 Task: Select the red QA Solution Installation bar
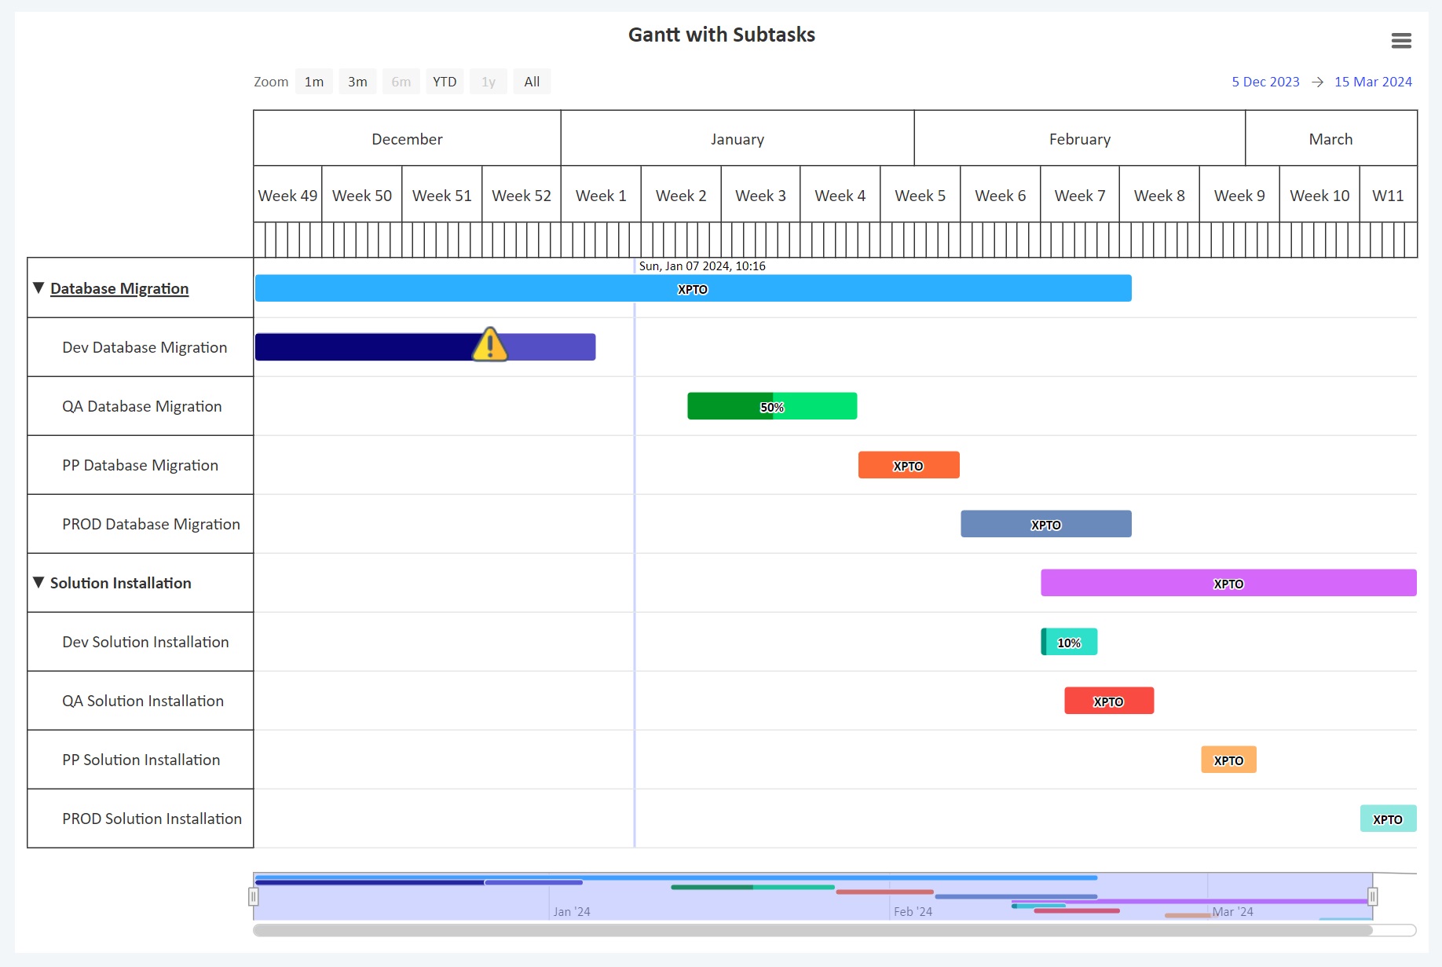(x=1108, y=701)
